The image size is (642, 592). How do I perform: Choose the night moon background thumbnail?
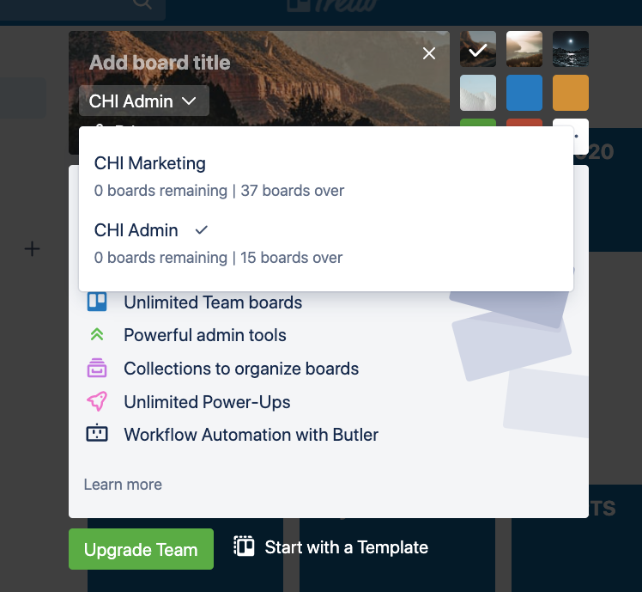[571, 49]
